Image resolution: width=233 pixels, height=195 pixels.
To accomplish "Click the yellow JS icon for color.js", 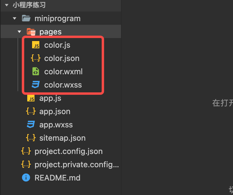I will point(36,45).
